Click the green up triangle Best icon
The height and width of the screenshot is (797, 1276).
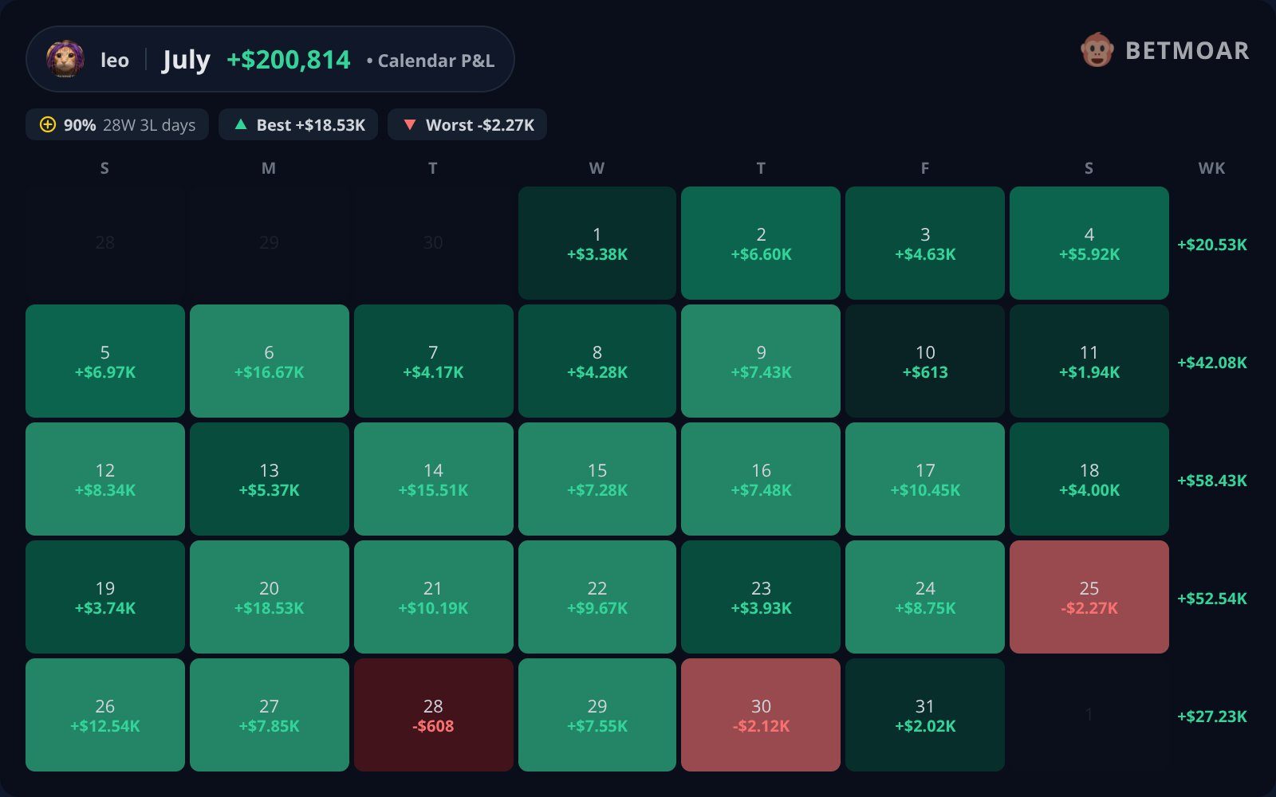[x=241, y=124]
